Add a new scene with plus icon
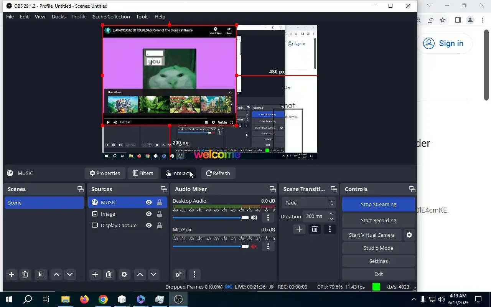The image size is (491, 307). [12, 274]
